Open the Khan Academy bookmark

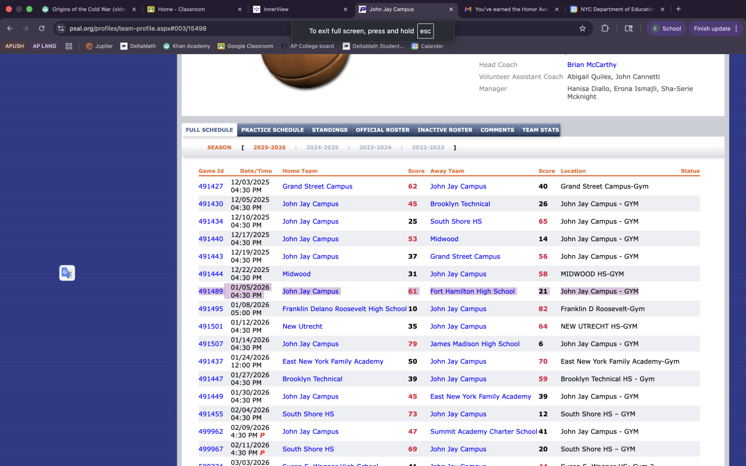[186, 46]
